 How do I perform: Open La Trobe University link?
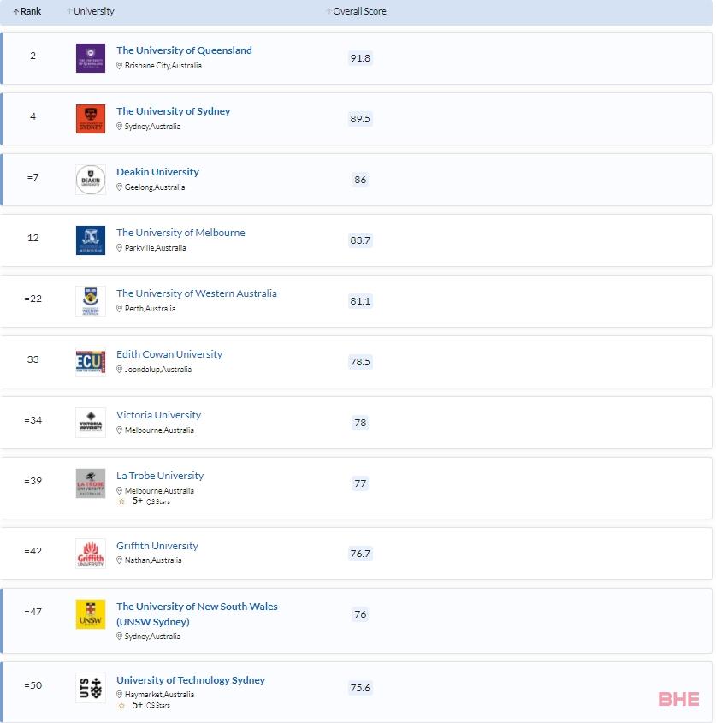coord(160,476)
